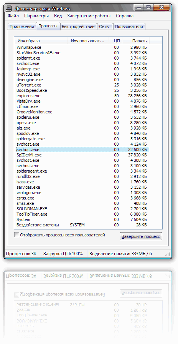Select the smss.exe process
This screenshot has width=178, height=344.
83,203
